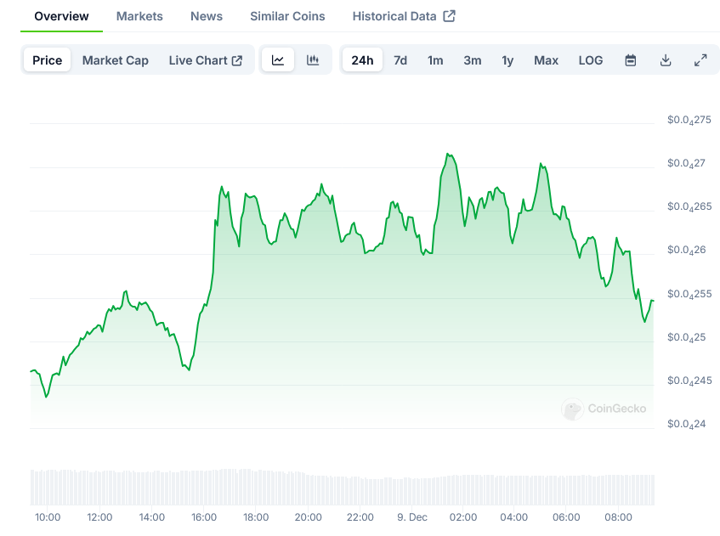Select the Overview tab
720x536 pixels.
coord(61,16)
